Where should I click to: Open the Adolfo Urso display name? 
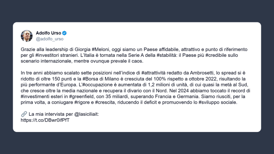pos(48,33)
